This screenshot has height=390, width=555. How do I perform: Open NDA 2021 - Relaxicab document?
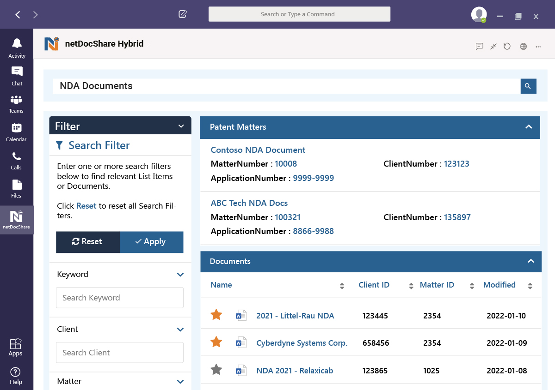[295, 371]
